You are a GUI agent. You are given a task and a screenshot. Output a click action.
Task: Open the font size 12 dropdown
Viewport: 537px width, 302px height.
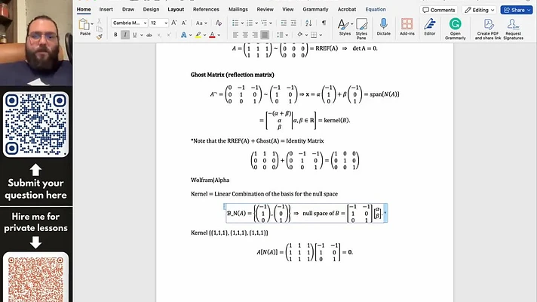point(166,23)
